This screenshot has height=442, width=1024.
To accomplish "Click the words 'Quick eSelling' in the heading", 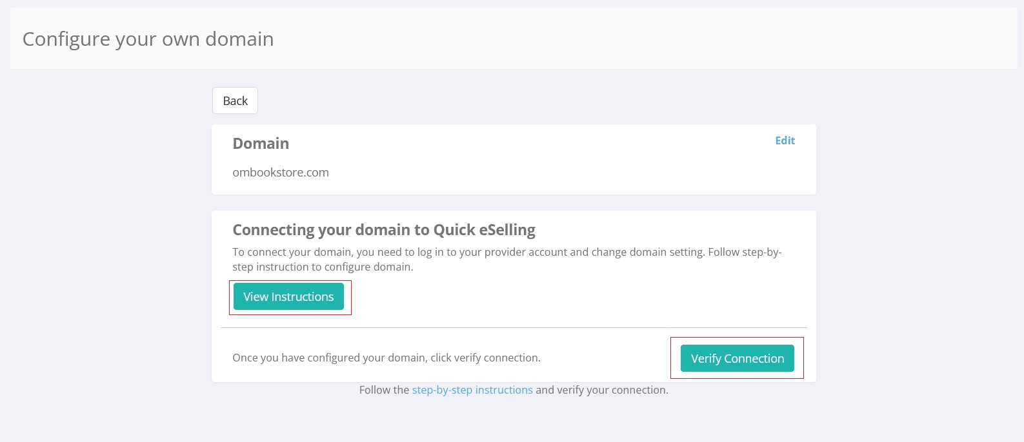I will coord(484,230).
